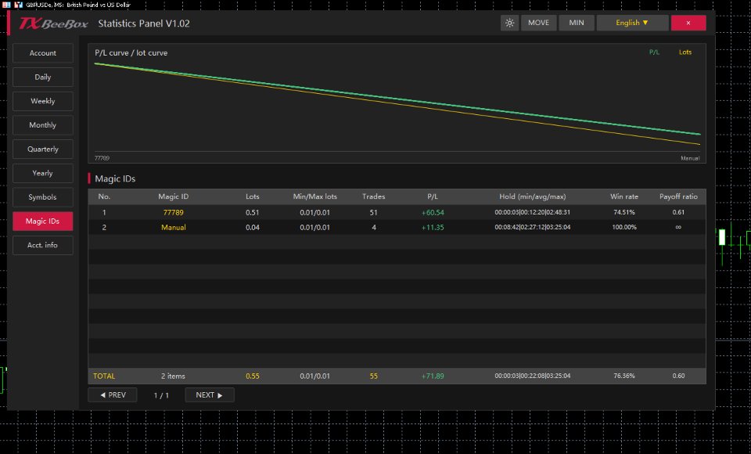Click the Win rate column header
The width and height of the screenshot is (751, 454).
(624, 196)
